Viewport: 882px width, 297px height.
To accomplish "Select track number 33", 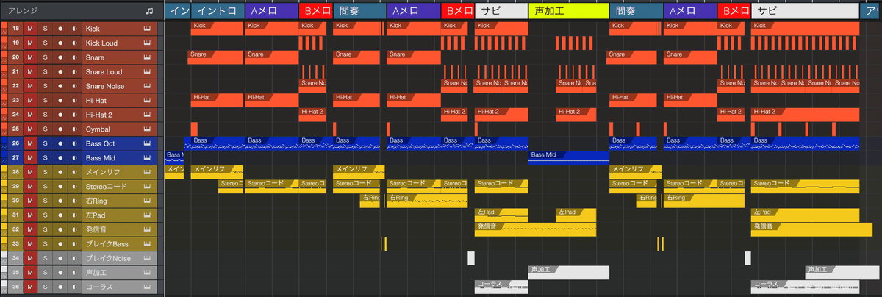I will click(x=15, y=244).
